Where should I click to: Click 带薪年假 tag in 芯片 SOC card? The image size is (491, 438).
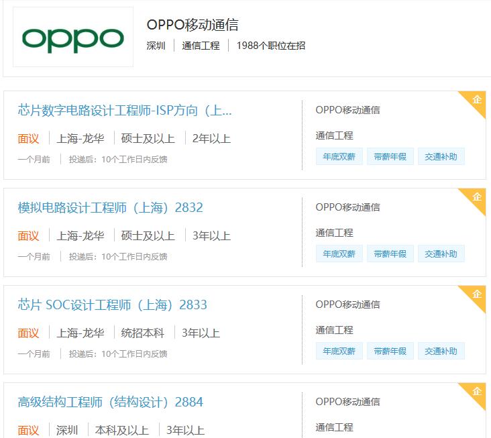pos(390,351)
